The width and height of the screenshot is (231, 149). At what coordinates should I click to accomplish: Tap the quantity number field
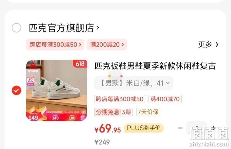click(197, 128)
